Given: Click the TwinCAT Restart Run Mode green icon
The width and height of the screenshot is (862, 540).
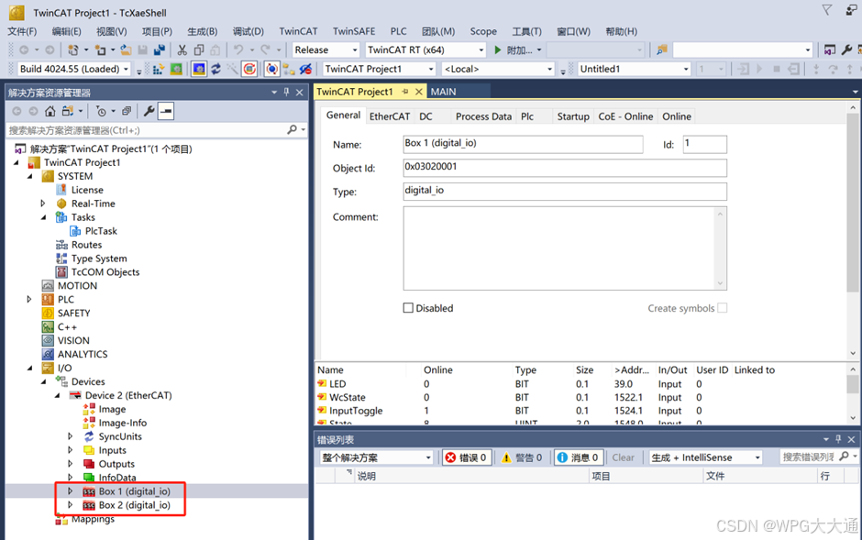Looking at the screenshot, I should click(x=176, y=69).
